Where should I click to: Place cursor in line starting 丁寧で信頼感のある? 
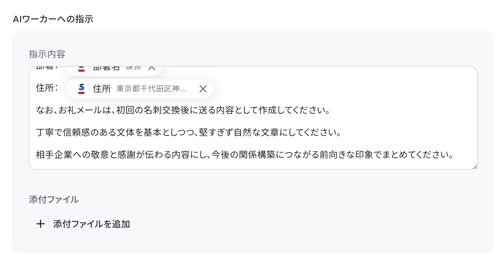tap(188, 132)
